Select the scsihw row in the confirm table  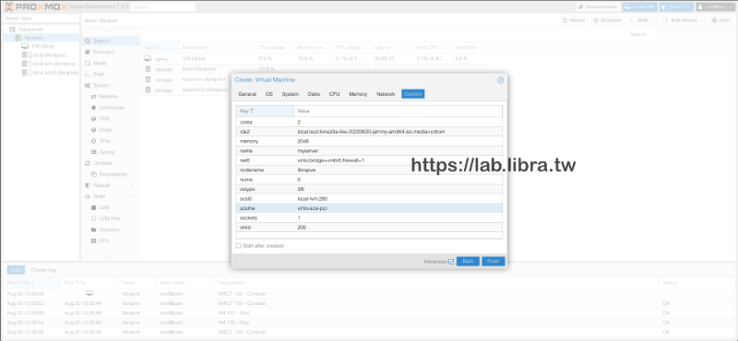[369, 208]
